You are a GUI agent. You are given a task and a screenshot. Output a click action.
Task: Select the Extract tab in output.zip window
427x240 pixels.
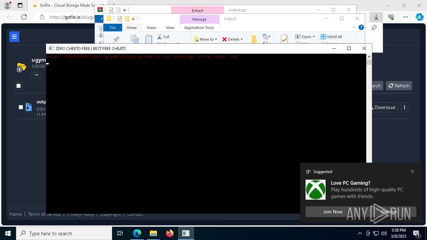pos(197,10)
